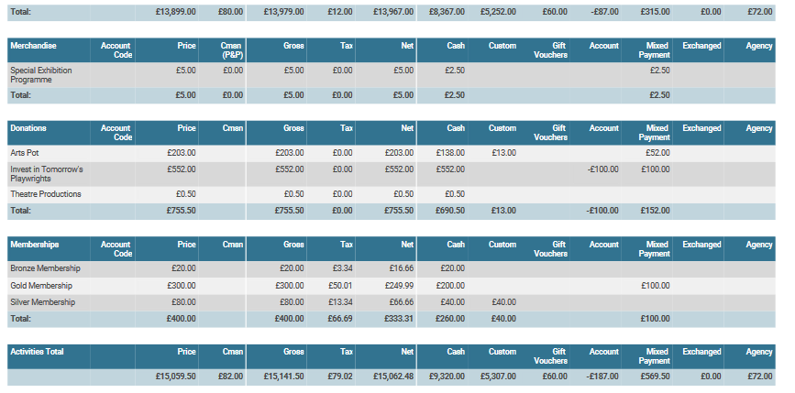Select £13,967.00 in the top Total row
Image resolution: width=795 pixels, height=393 pixels.
click(393, 12)
